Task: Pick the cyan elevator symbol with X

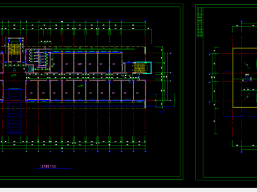Action: [29, 69]
